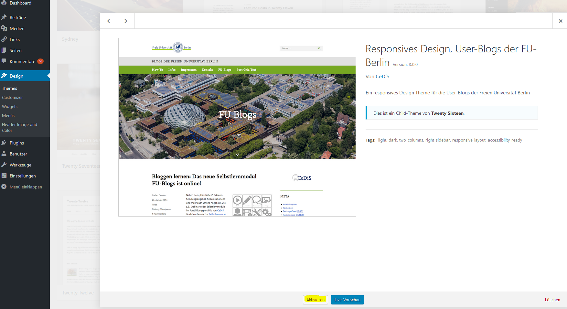Screen dimensions: 567x309
Task: Open Header Image and Color submenu item
Action: (19, 127)
